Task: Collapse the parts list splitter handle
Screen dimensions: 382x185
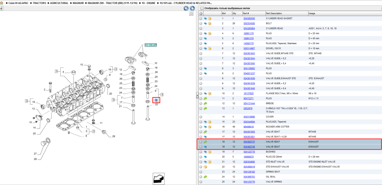Action: pyautogui.click(x=197, y=96)
